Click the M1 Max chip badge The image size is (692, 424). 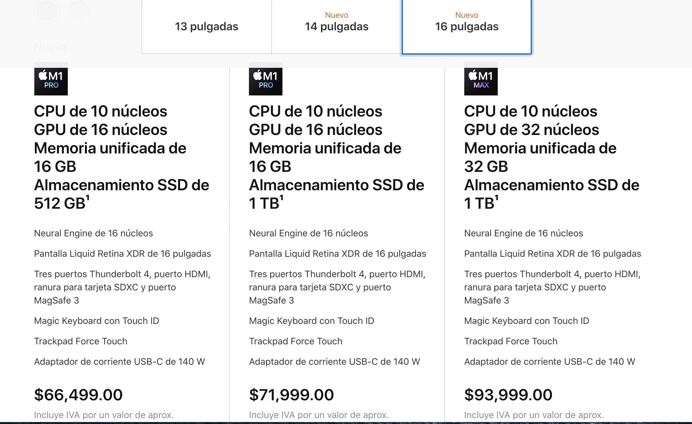coord(481,81)
